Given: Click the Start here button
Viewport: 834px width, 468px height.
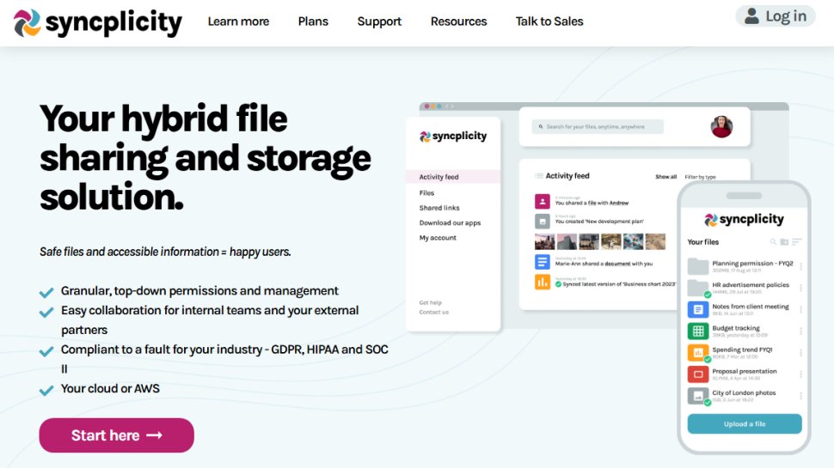Looking at the screenshot, I should (x=116, y=435).
